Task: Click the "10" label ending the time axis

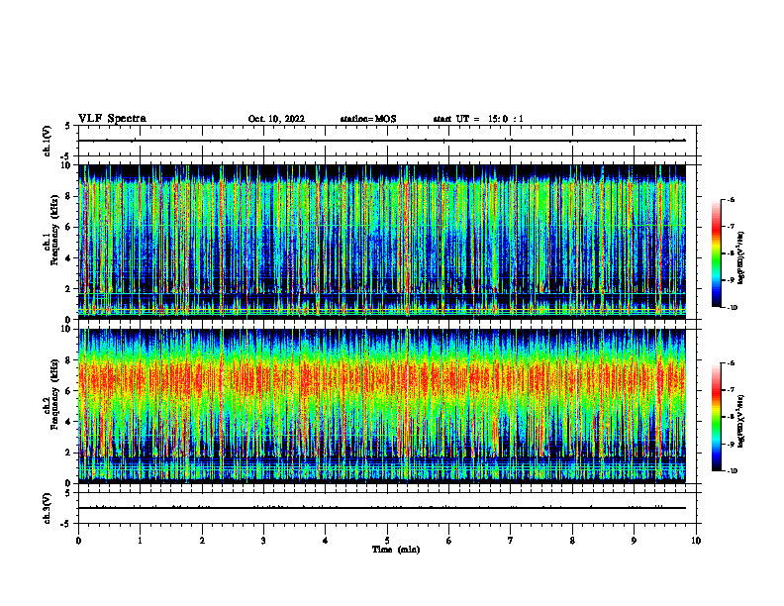Action: coord(696,541)
